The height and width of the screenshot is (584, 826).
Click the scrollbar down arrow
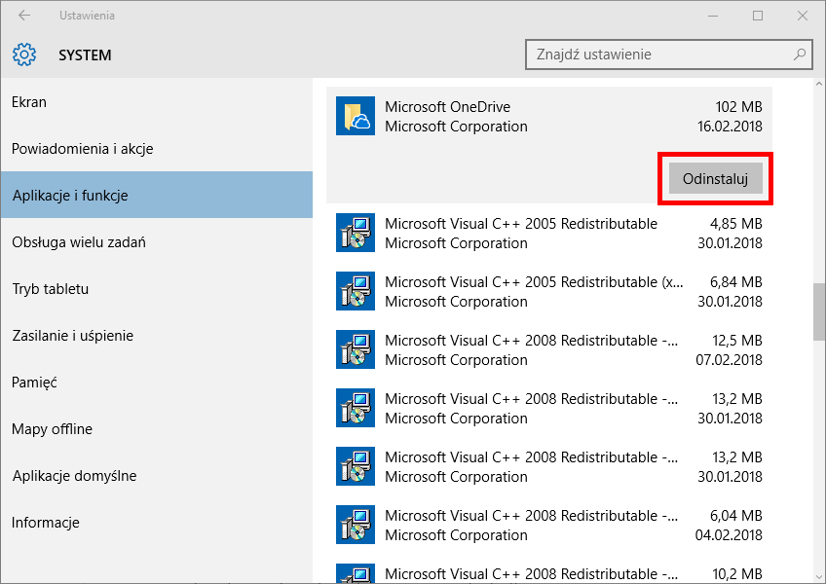tap(819, 576)
